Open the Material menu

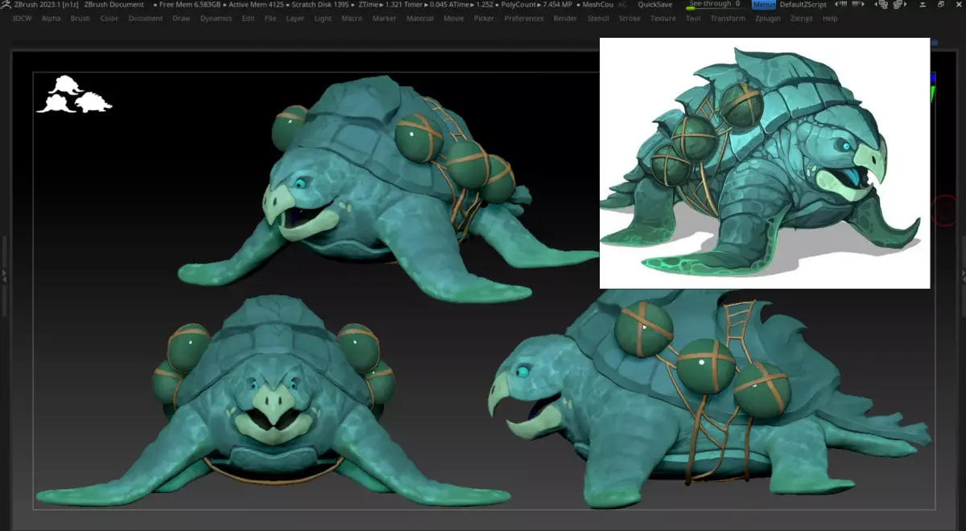pyautogui.click(x=420, y=19)
